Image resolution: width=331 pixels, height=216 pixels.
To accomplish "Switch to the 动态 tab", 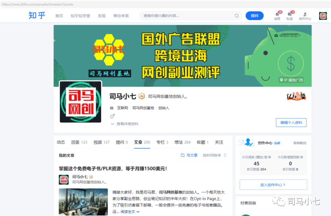I will [61, 142].
